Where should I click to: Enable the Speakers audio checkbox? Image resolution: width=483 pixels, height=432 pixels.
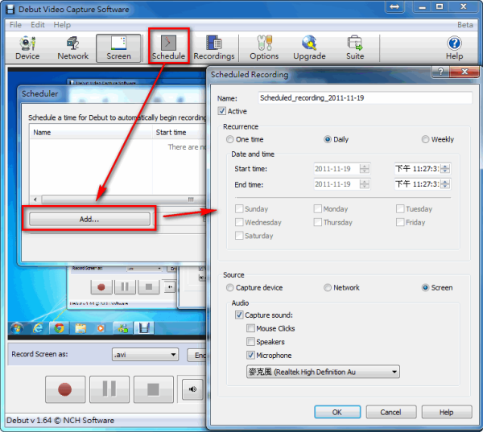click(x=250, y=342)
